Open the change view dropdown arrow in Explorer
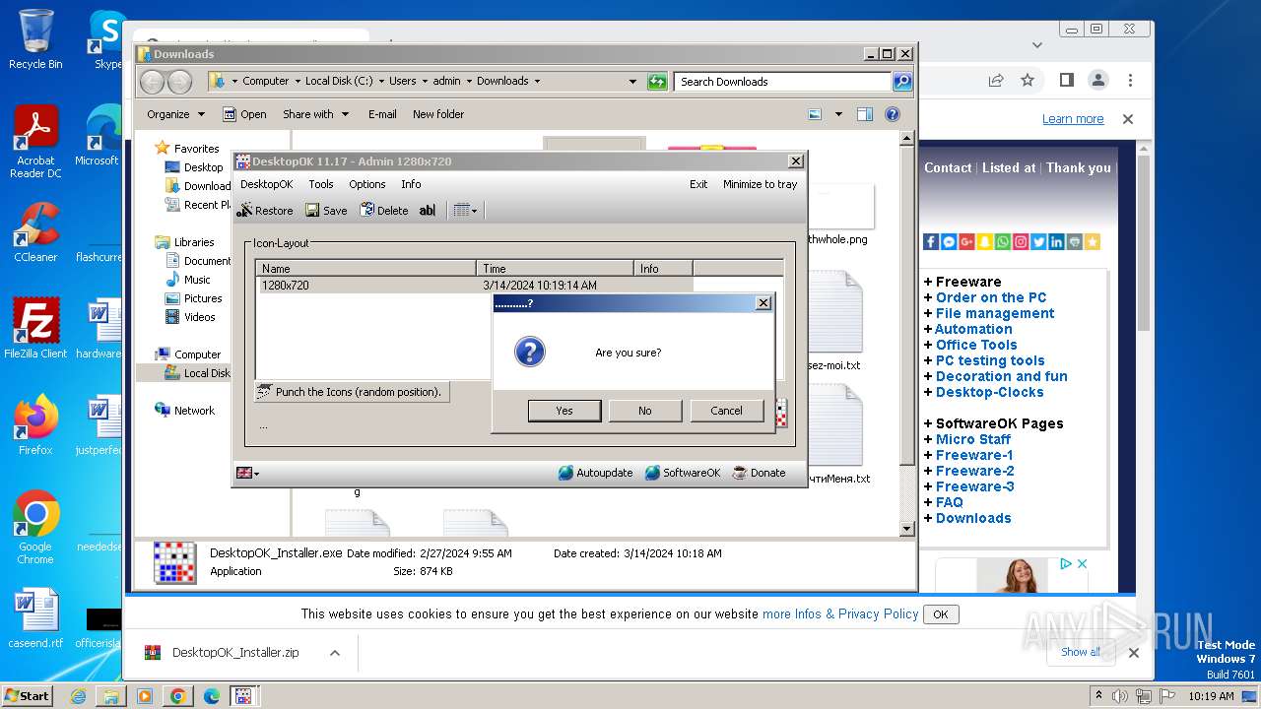 [x=838, y=114]
